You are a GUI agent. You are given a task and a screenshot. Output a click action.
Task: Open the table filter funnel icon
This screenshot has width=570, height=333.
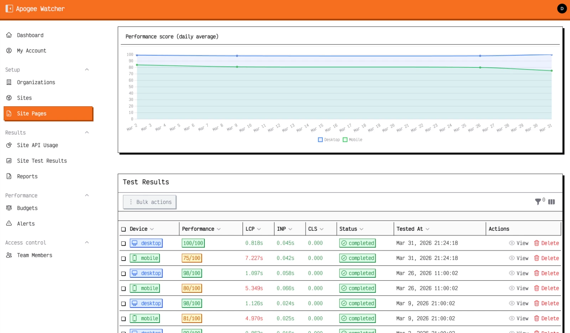[x=538, y=202]
